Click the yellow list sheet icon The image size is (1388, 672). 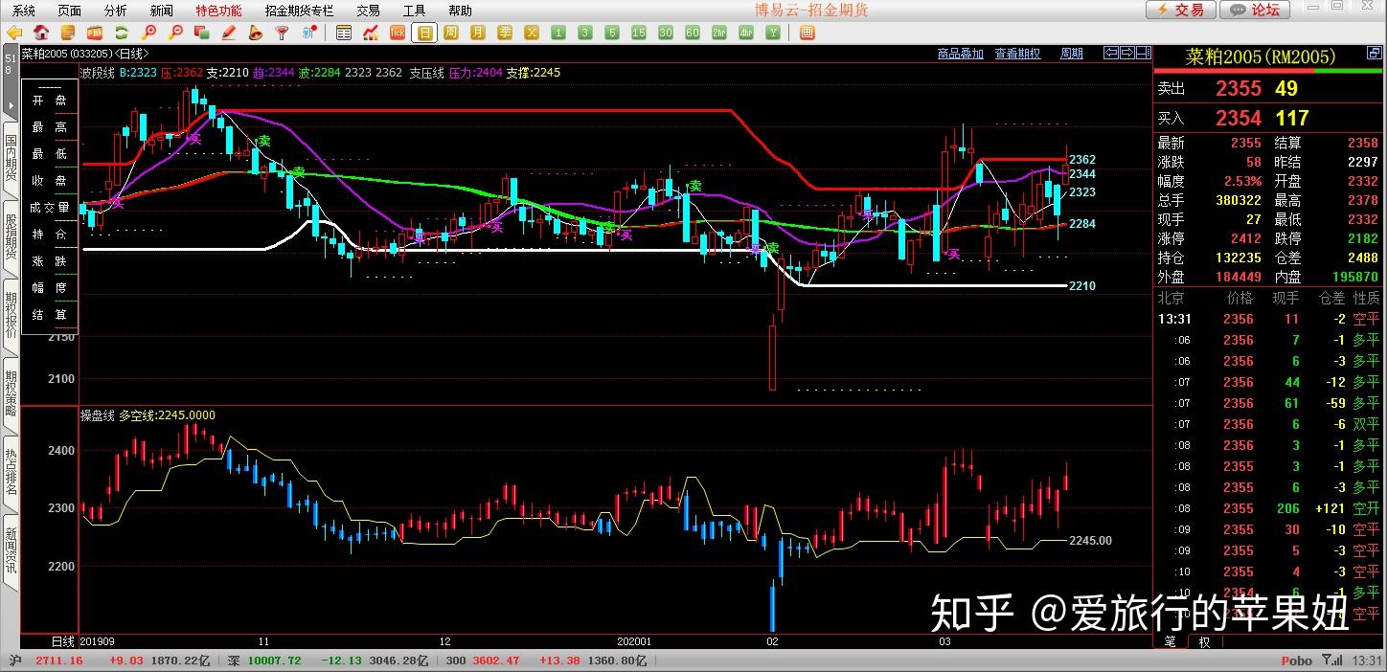(68, 33)
